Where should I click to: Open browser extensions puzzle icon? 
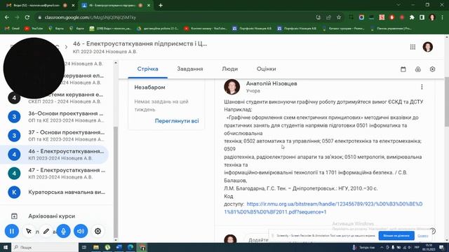point(412,17)
